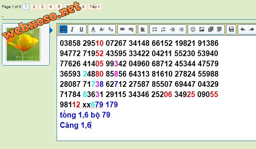
Task: Click the outdent icon
Action: 172,30
